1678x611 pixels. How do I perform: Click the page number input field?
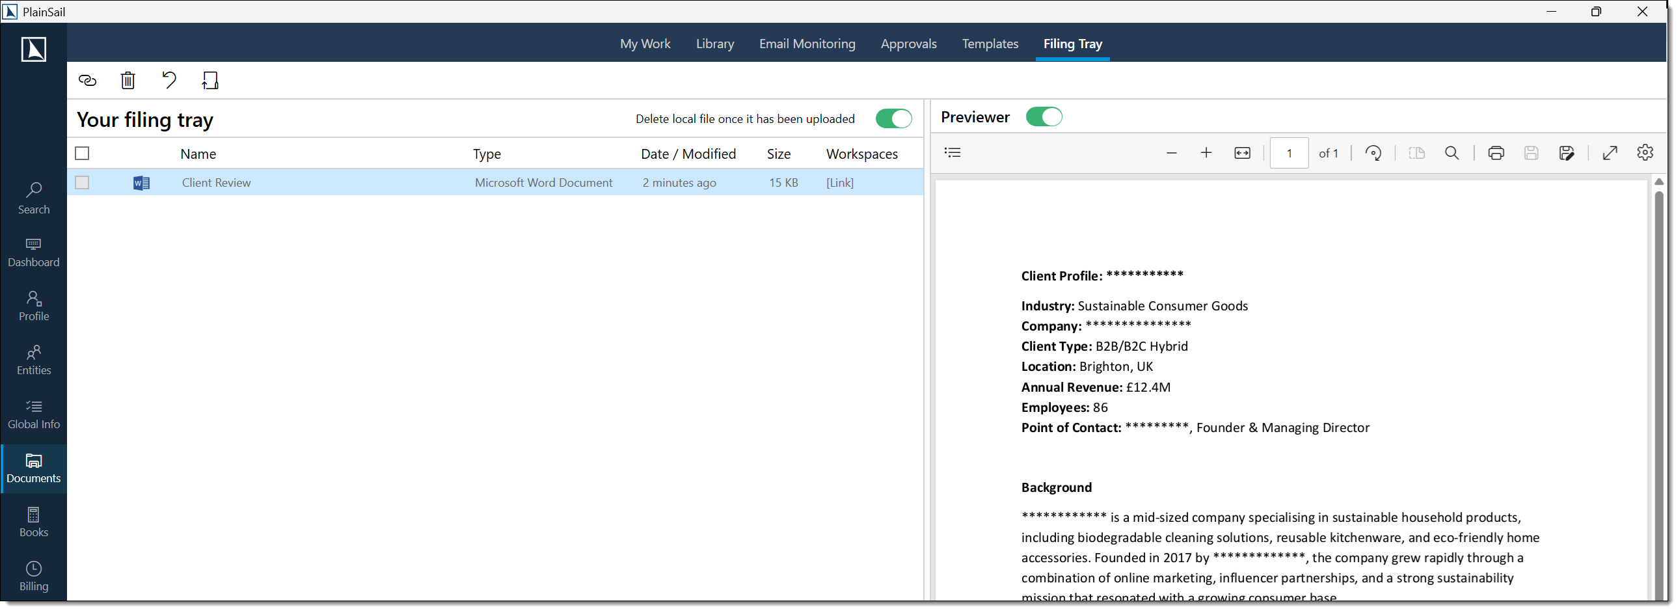(x=1288, y=154)
